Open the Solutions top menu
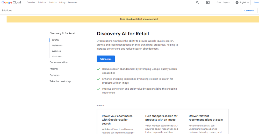Image resolution: width=259 pixels, height=134 pixels. coord(42,3)
